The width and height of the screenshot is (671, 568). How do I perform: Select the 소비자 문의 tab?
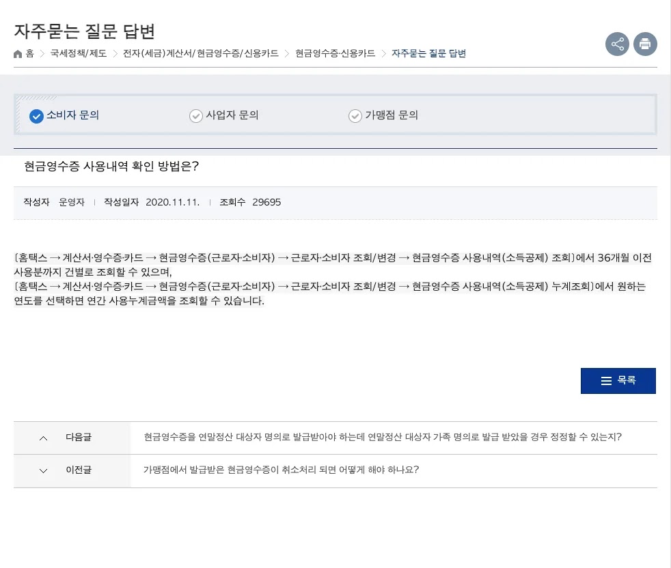click(64, 115)
